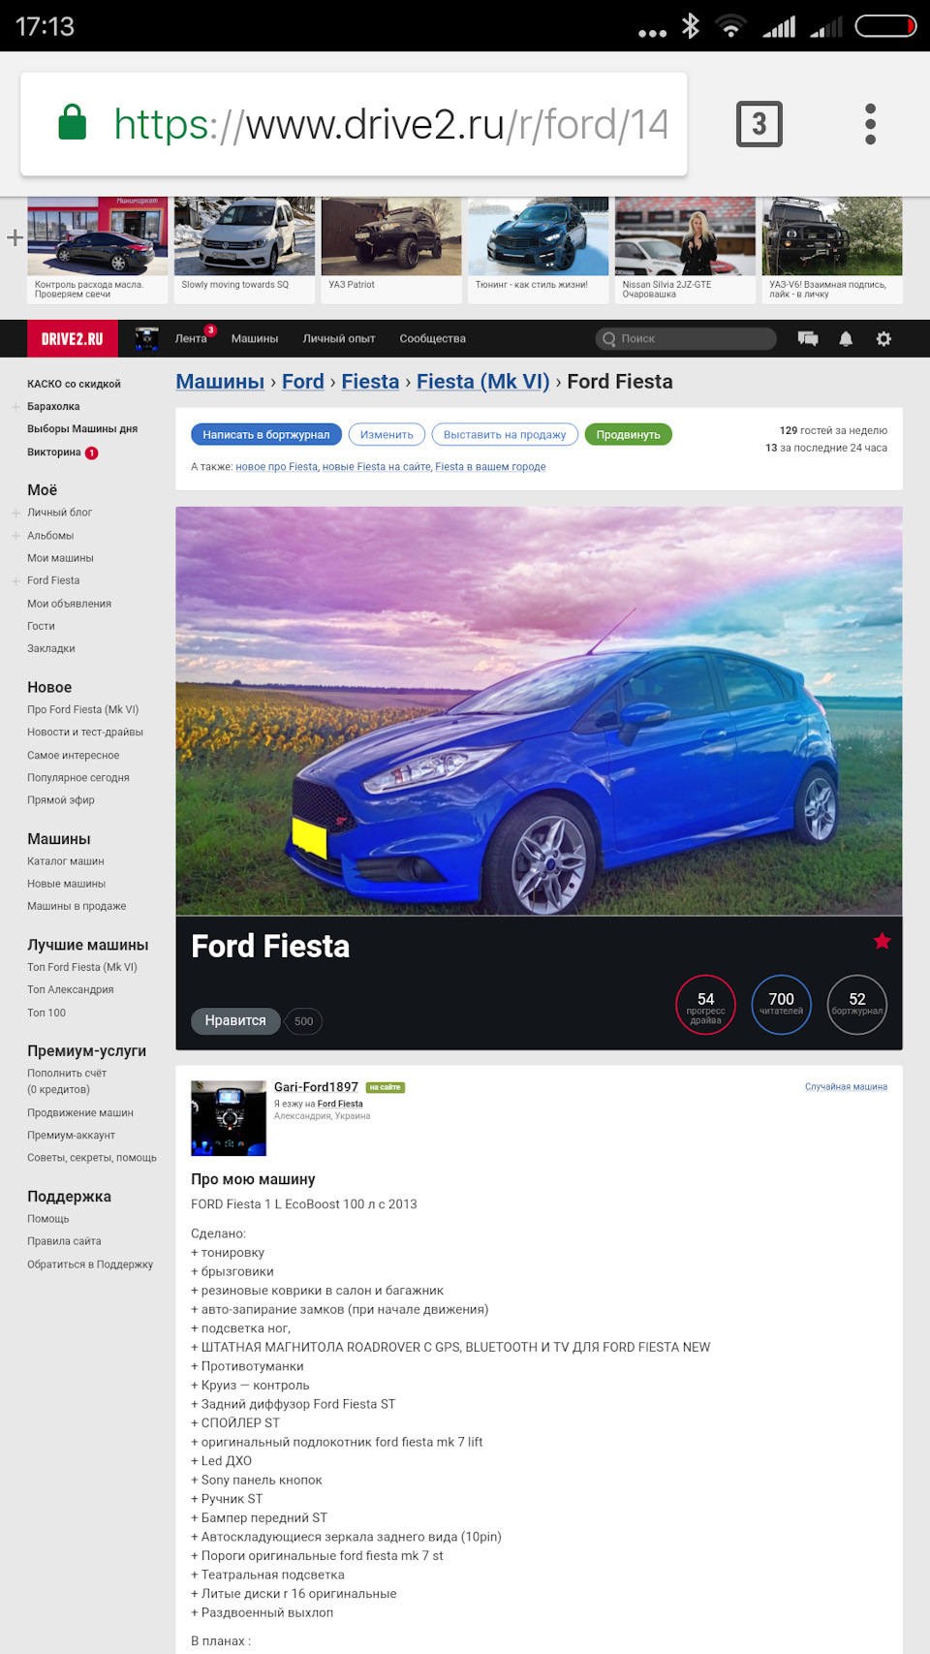930x1654 pixels.
Task: Click the Изменить button
Action: coord(387,435)
